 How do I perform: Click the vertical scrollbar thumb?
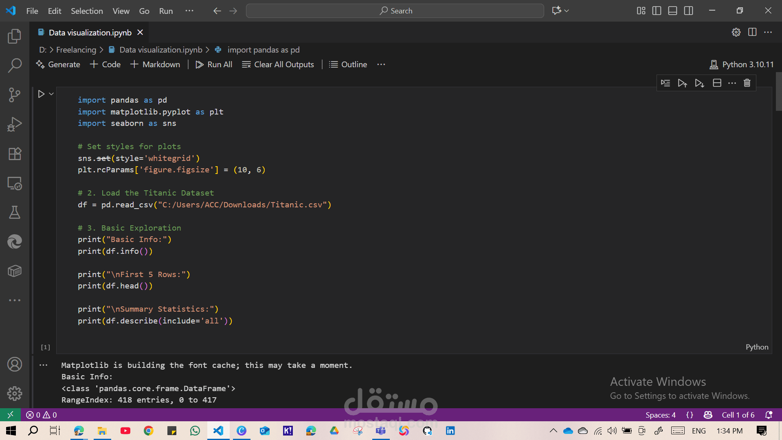click(x=778, y=92)
